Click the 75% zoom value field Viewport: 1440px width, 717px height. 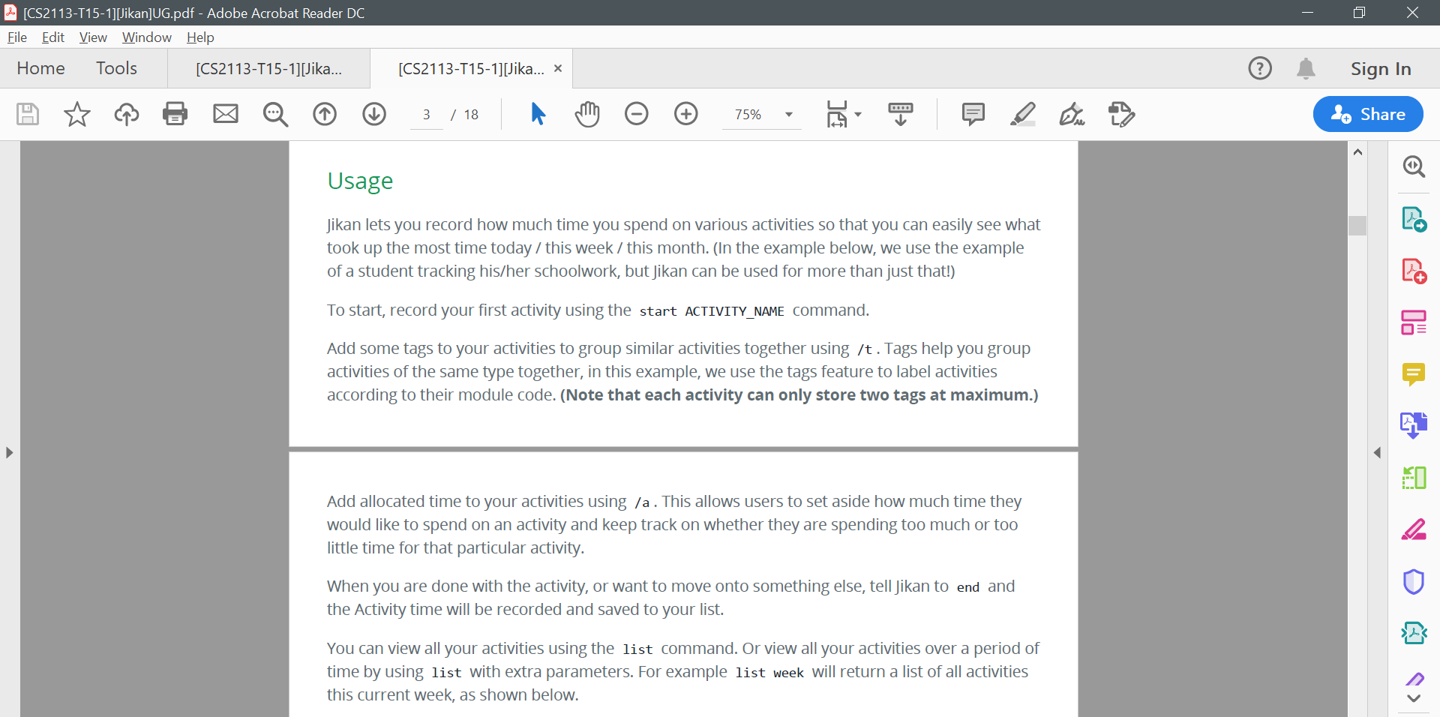click(748, 114)
